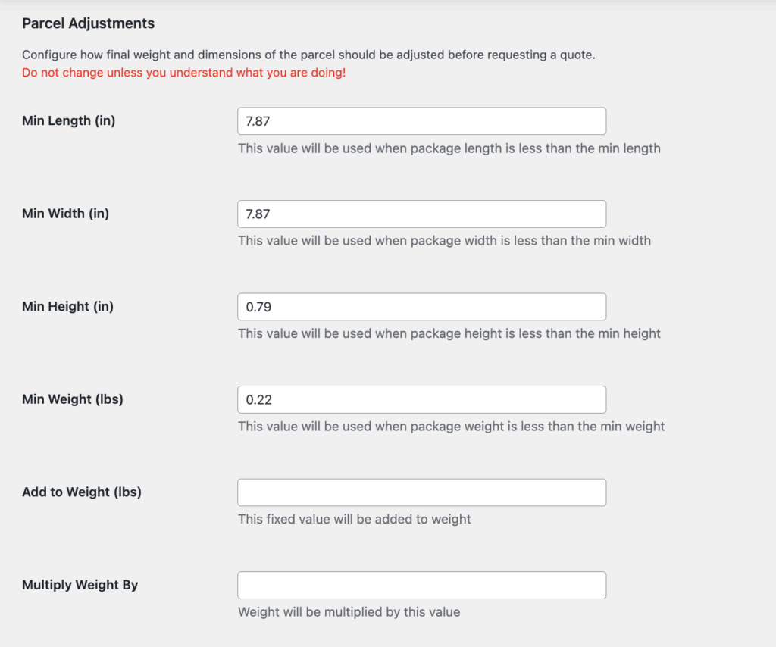This screenshot has height=647, width=776.
Task: Click the "Min Length (in)" label
Action: tap(69, 120)
